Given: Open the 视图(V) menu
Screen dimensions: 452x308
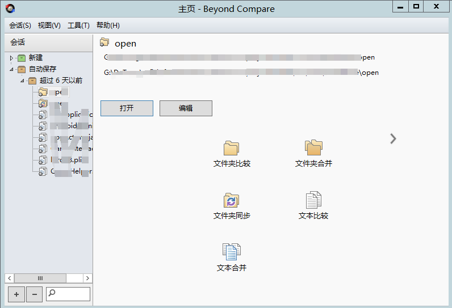Looking at the screenshot, I should 49,26.
